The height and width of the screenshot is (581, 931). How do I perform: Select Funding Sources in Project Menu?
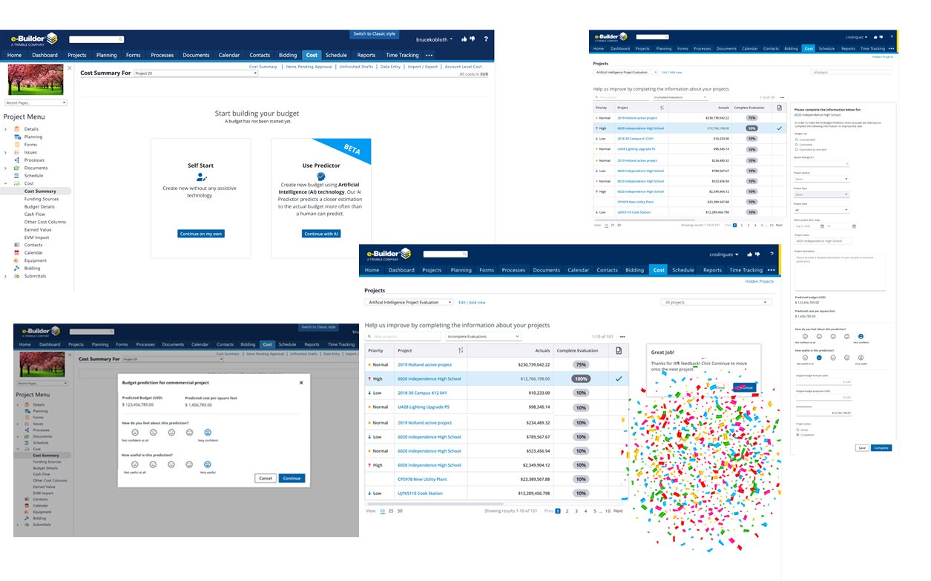[x=42, y=199]
